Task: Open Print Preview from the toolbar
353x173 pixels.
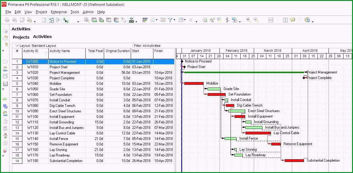Action: click(x=14, y=20)
